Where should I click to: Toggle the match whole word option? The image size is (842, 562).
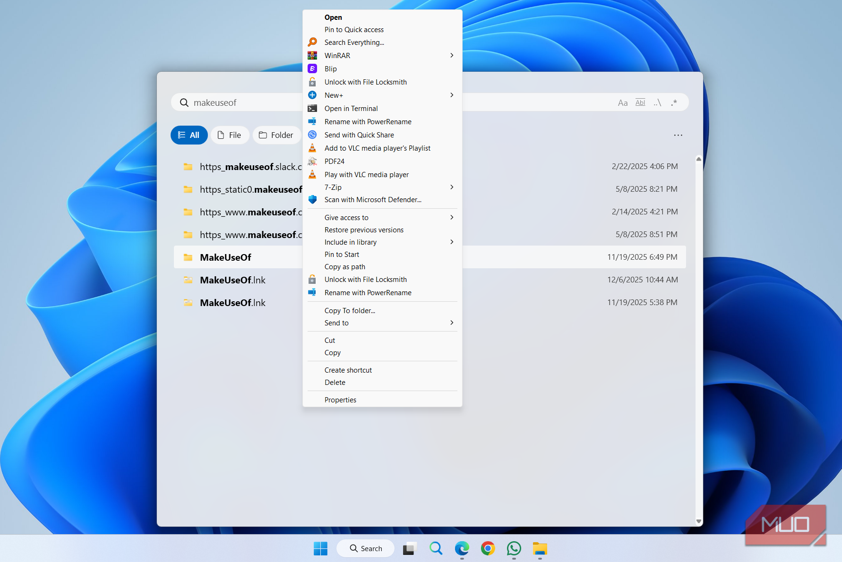pyautogui.click(x=640, y=102)
